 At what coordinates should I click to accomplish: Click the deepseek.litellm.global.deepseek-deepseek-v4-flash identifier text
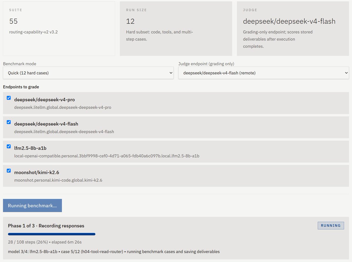[x=64, y=132]
